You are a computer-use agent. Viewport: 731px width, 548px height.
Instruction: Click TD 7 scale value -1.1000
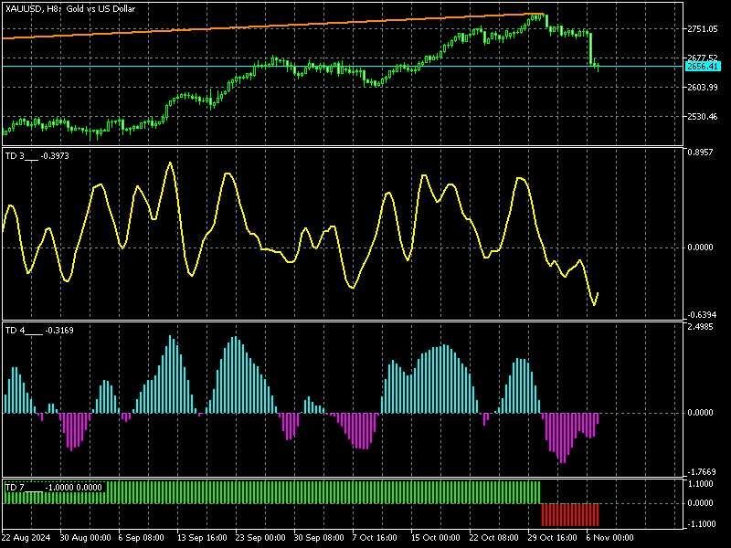coord(701,524)
